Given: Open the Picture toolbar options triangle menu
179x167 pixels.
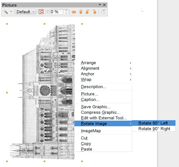Looking at the screenshot, I should pos(100,5).
